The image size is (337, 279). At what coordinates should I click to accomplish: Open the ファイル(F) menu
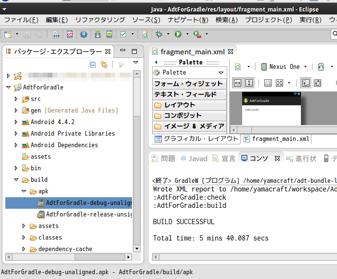(x=21, y=20)
